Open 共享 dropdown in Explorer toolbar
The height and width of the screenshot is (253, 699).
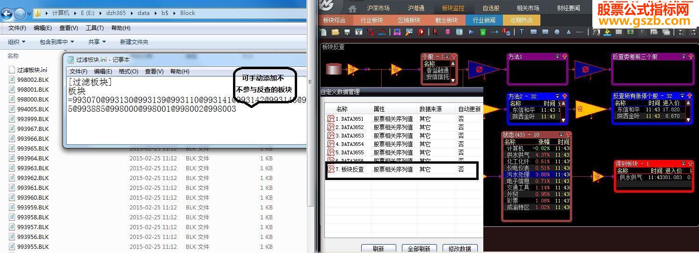97,42
